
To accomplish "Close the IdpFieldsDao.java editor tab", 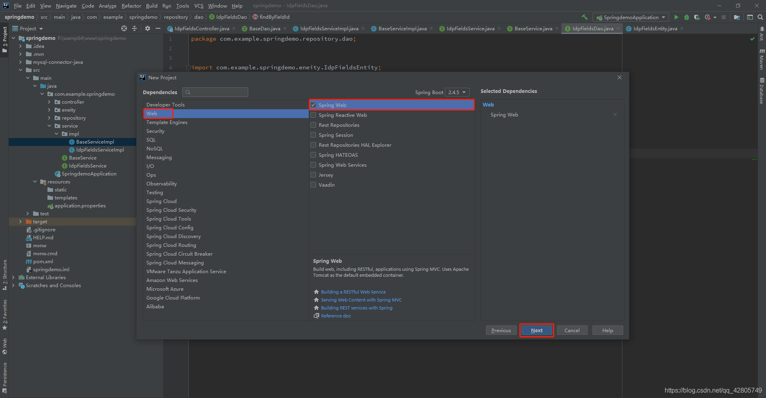I will pos(618,28).
